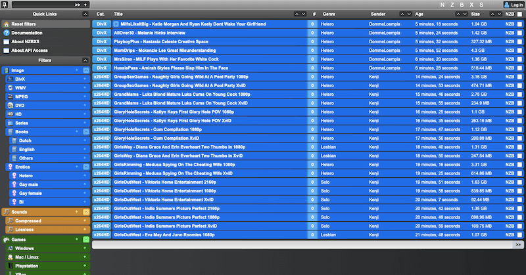Screen dimensions: 526x275
Task: Collapse the Quick Links panel
Action: [x=85, y=13]
